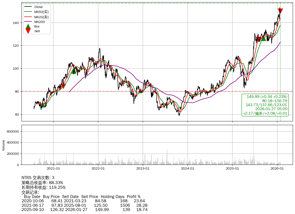This screenshot has height=214, width=295.
Task: Click the January 2026 red sell marker
Action: (x=280, y=11)
